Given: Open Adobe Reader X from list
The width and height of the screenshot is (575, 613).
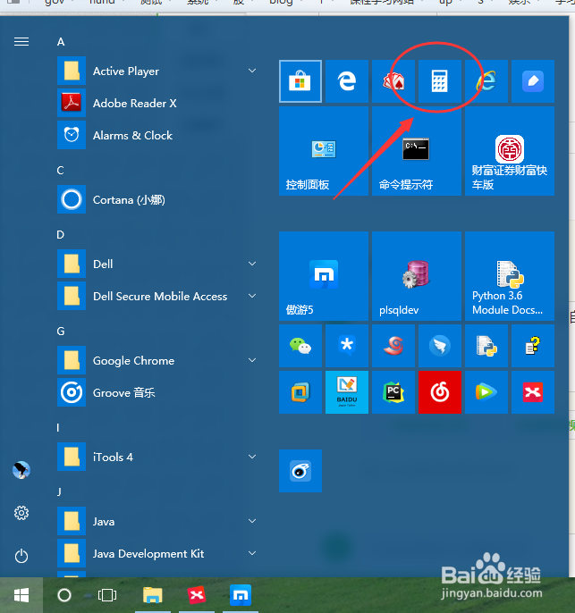Looking at the screenshot, I should click(x=158, y=104).
